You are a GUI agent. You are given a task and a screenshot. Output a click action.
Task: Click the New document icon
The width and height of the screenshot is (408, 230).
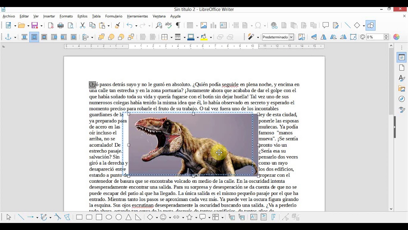pyautogui.click(x=9, y=26)
